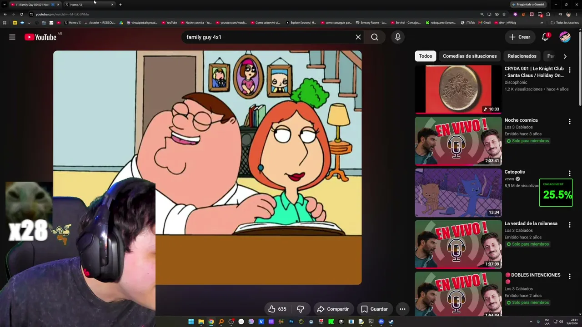Viewport: 582px width, 327px height.
Task: Click the ESP LAA language indicator
Action: tap(547, 322)
